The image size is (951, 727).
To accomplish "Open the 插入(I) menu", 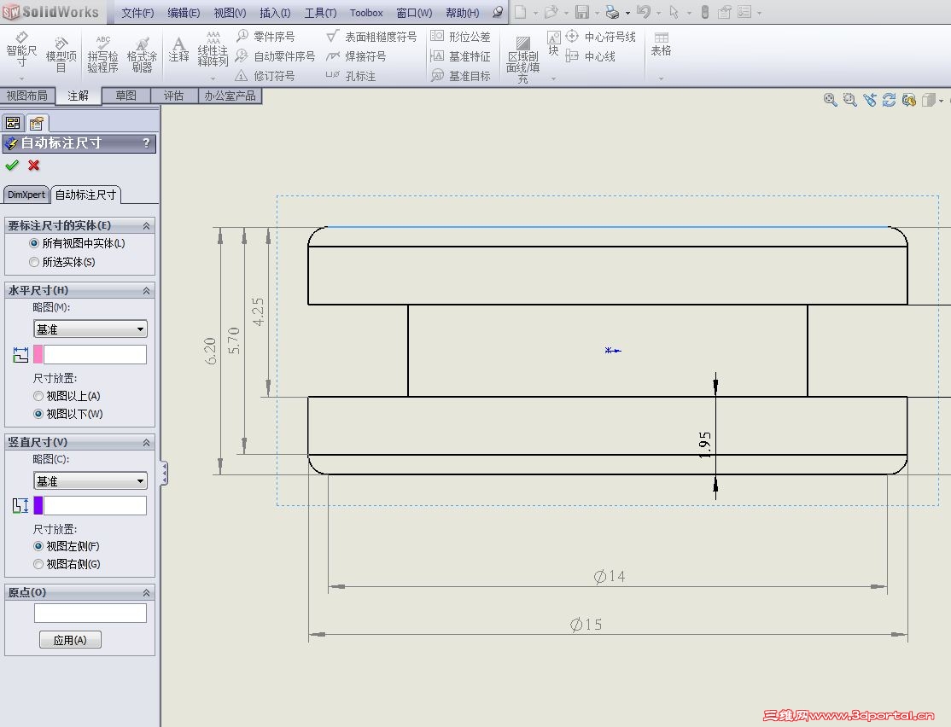I will [275, 13].
